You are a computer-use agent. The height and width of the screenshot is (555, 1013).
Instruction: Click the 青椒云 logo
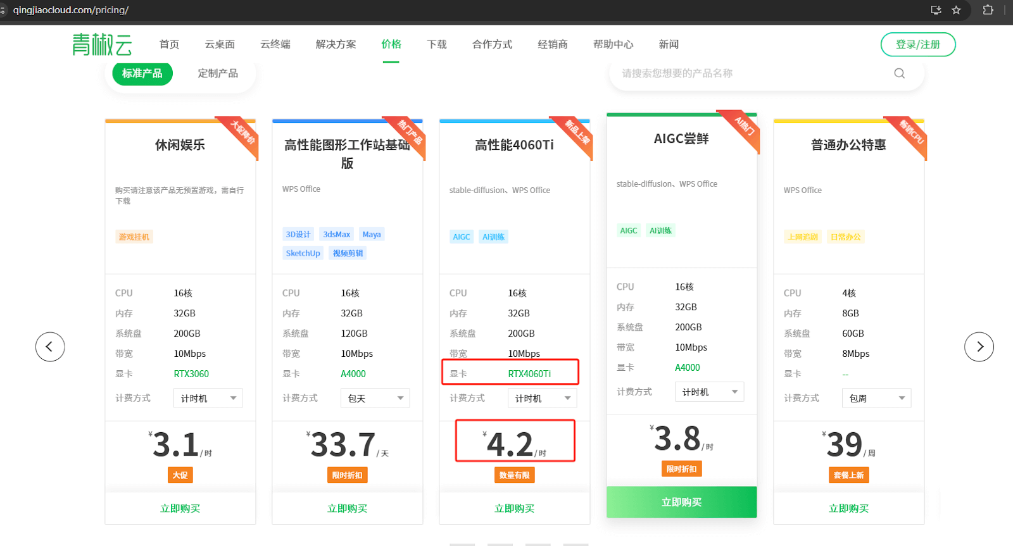click(x=102, y=44)
